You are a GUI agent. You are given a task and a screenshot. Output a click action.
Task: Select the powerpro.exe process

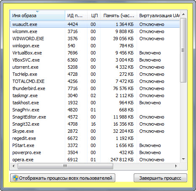tap(95, 152)
